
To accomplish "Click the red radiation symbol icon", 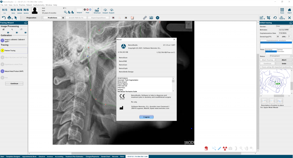I will click(x=225, y=148).
